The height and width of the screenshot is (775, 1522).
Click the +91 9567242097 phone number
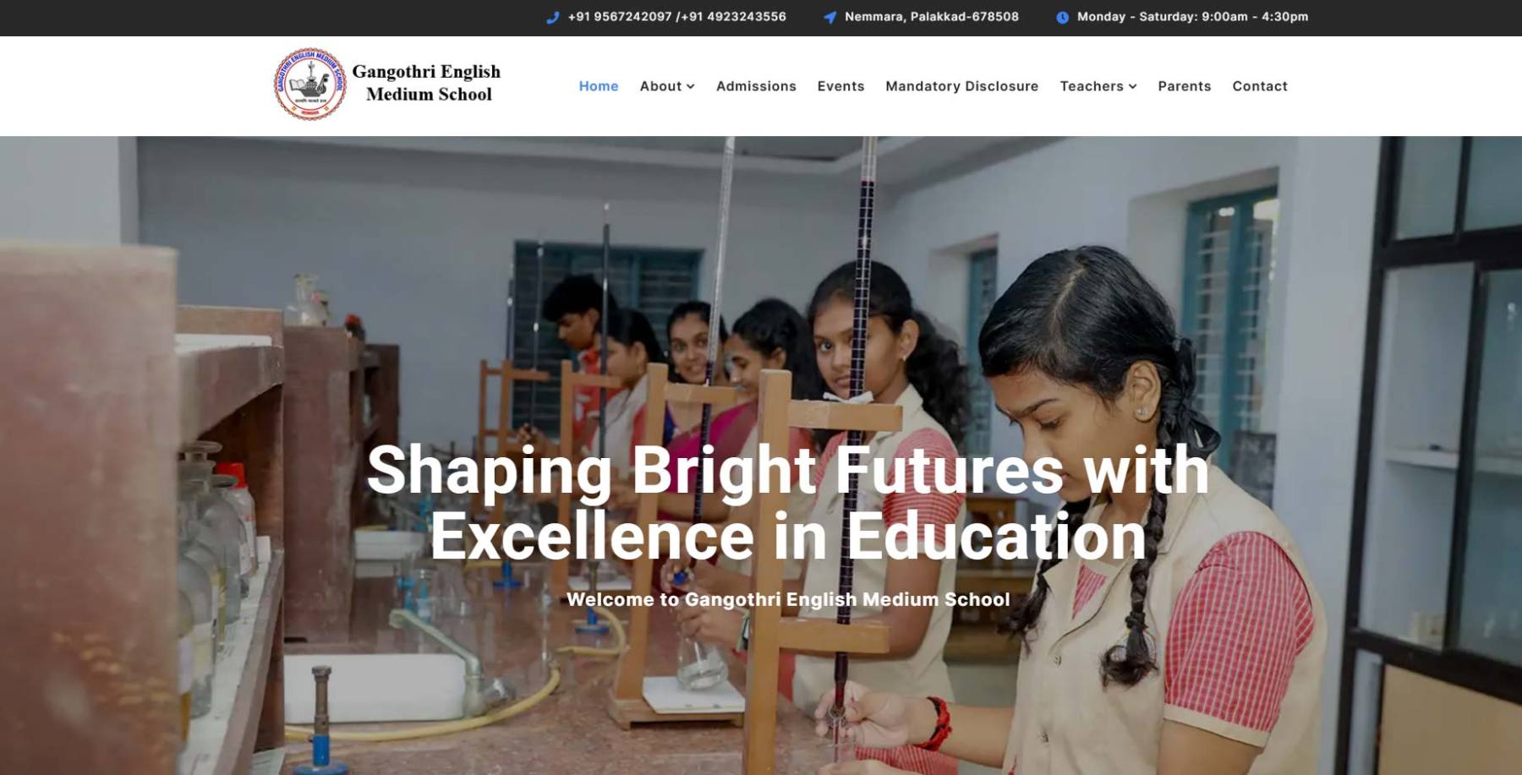(x=620, y=17)
